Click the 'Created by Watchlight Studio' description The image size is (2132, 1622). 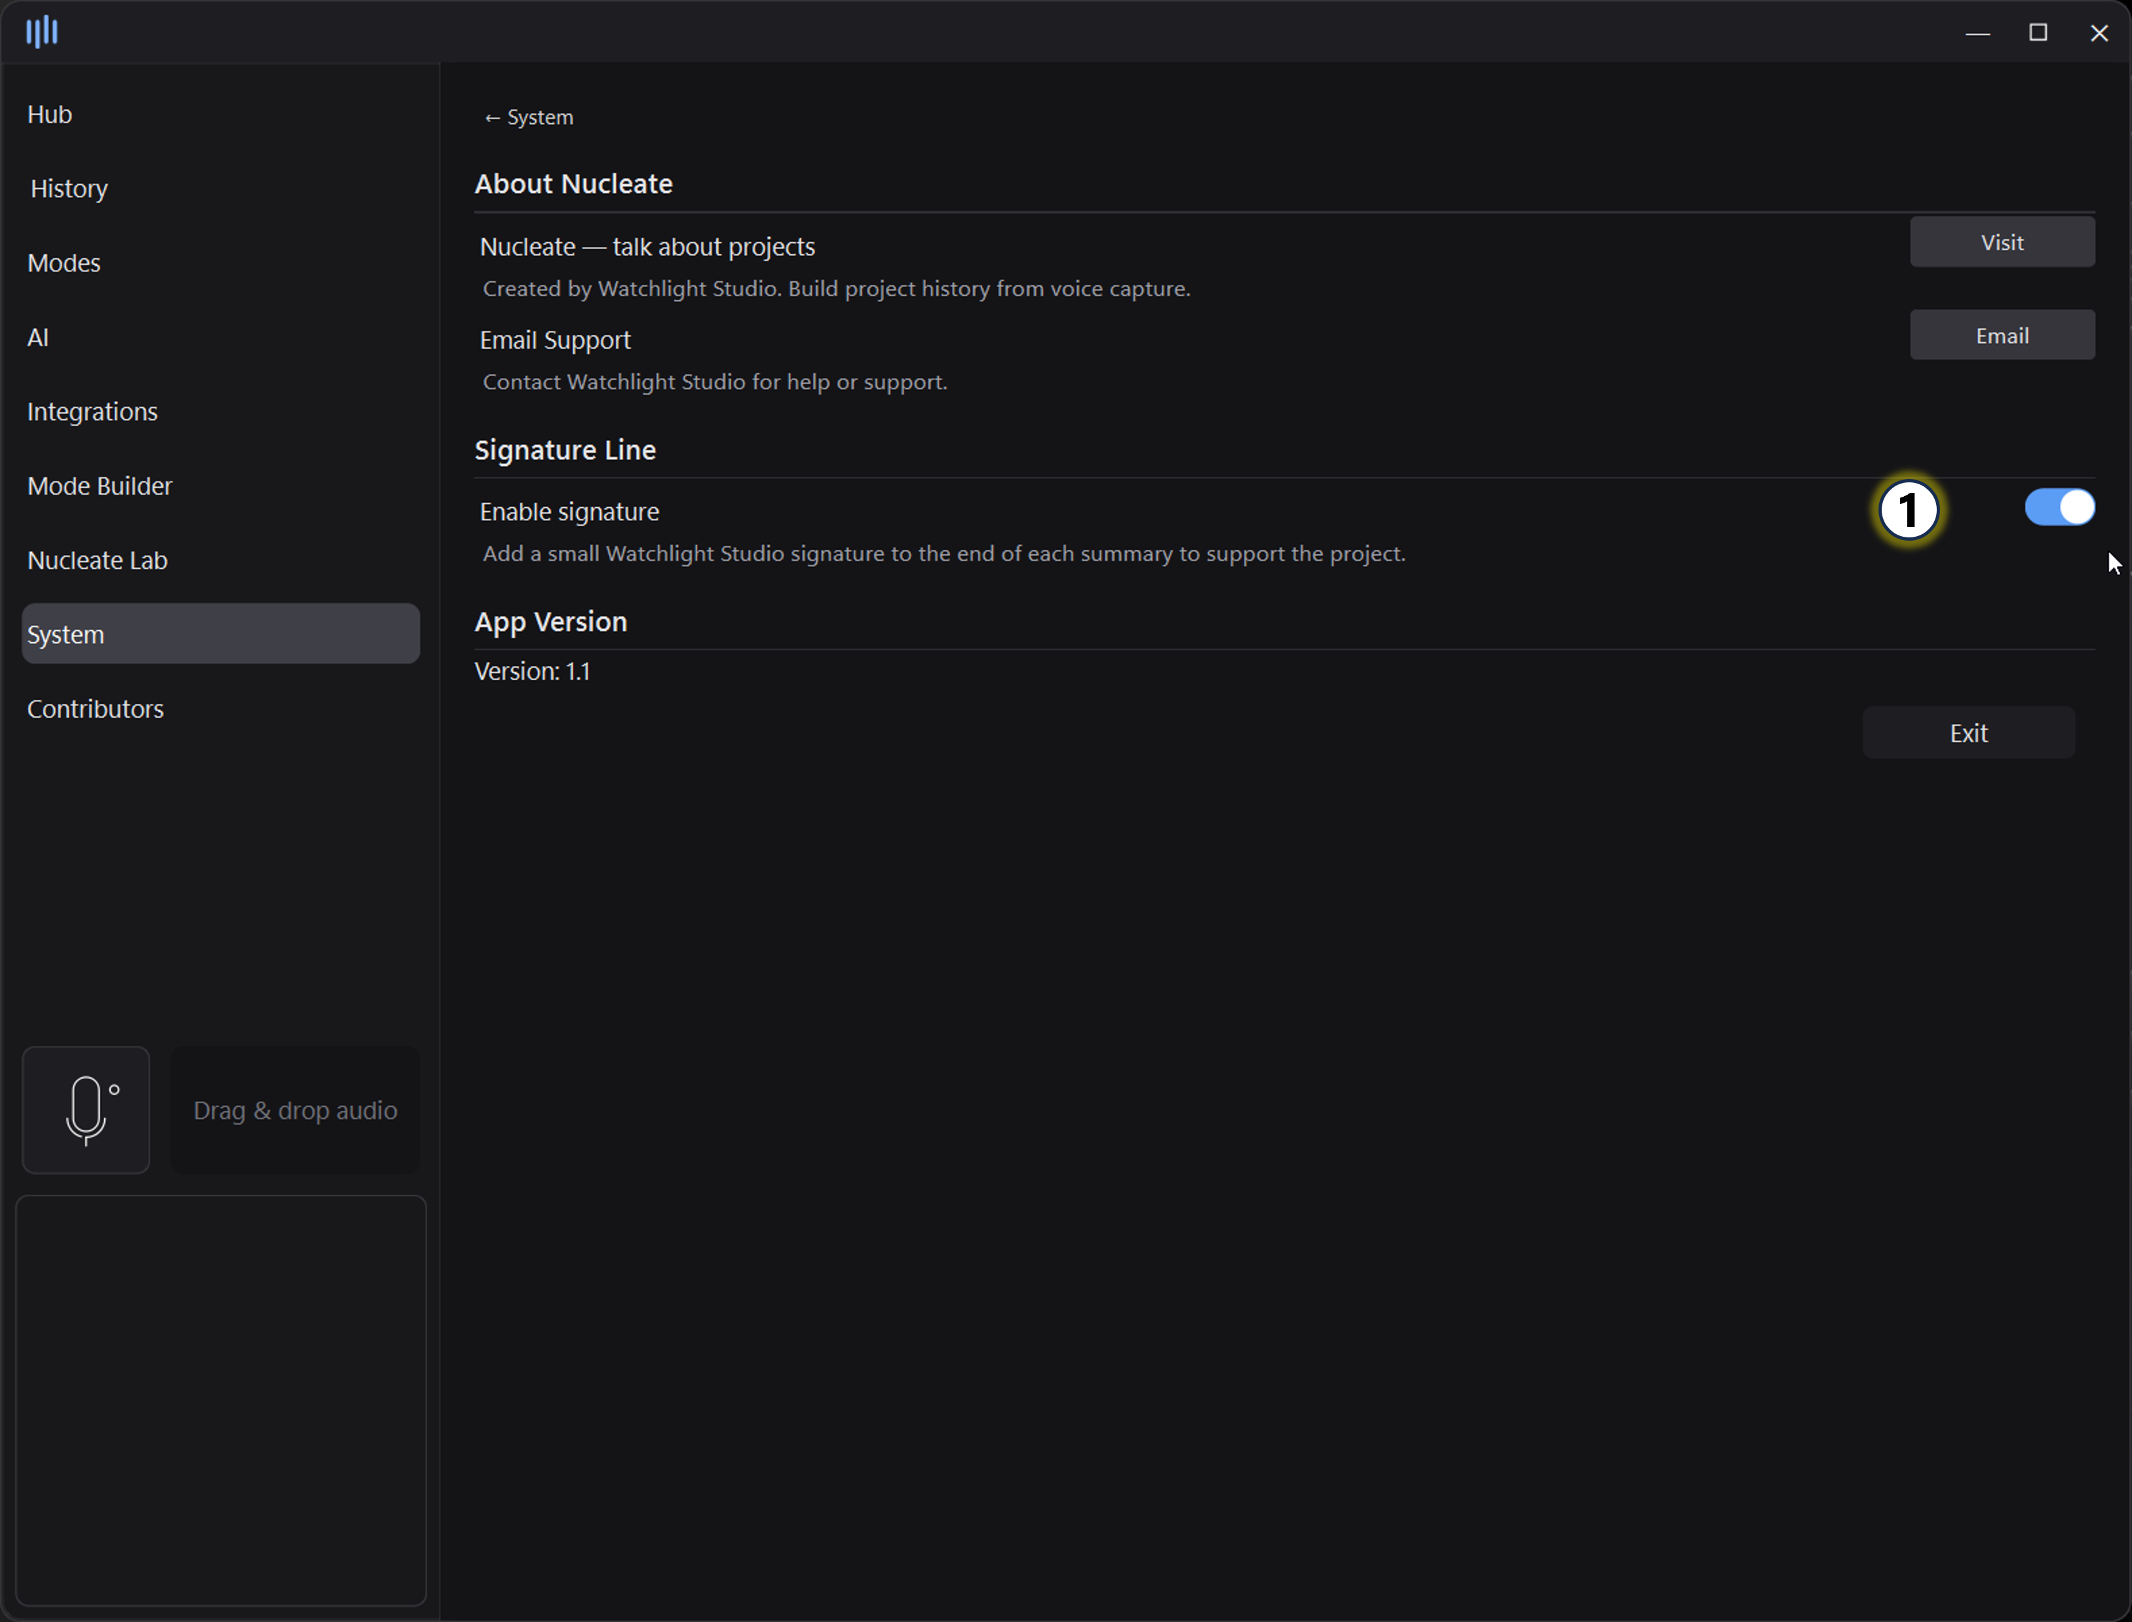click(x=837, y=288)
